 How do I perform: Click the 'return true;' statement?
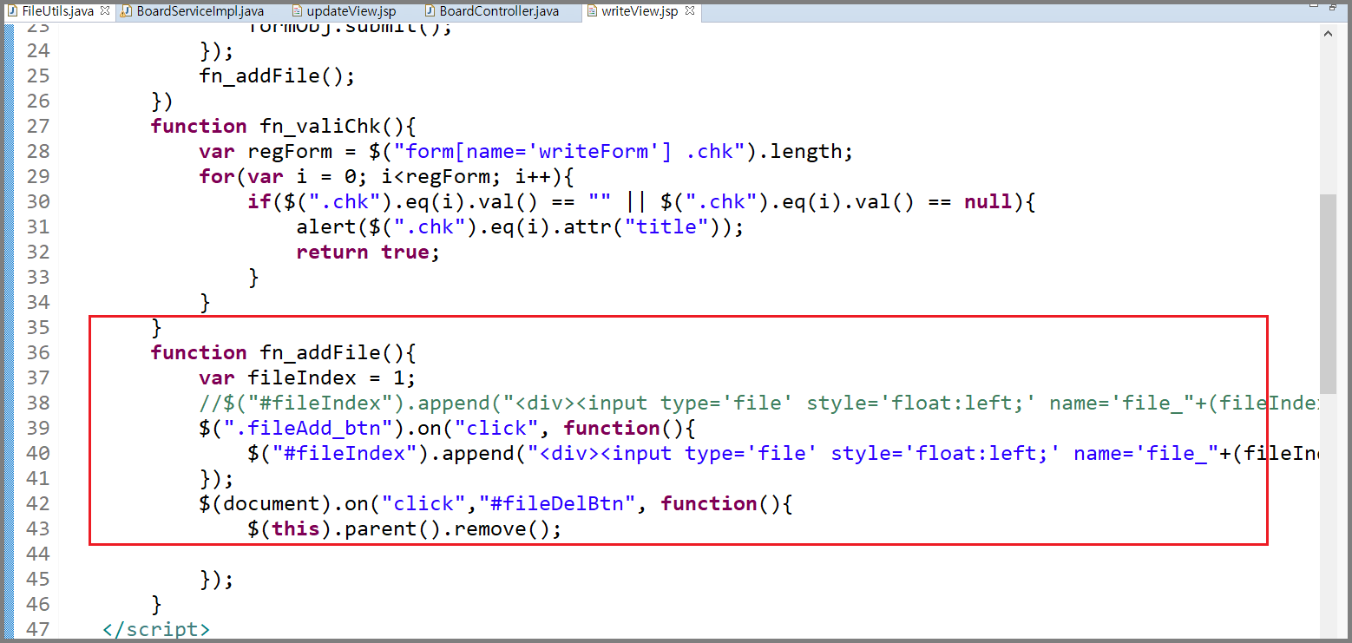(x=368, y=252)
